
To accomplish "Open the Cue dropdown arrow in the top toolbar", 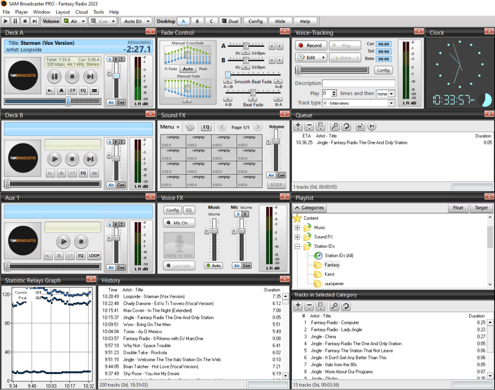I will [x=113, y=21].
